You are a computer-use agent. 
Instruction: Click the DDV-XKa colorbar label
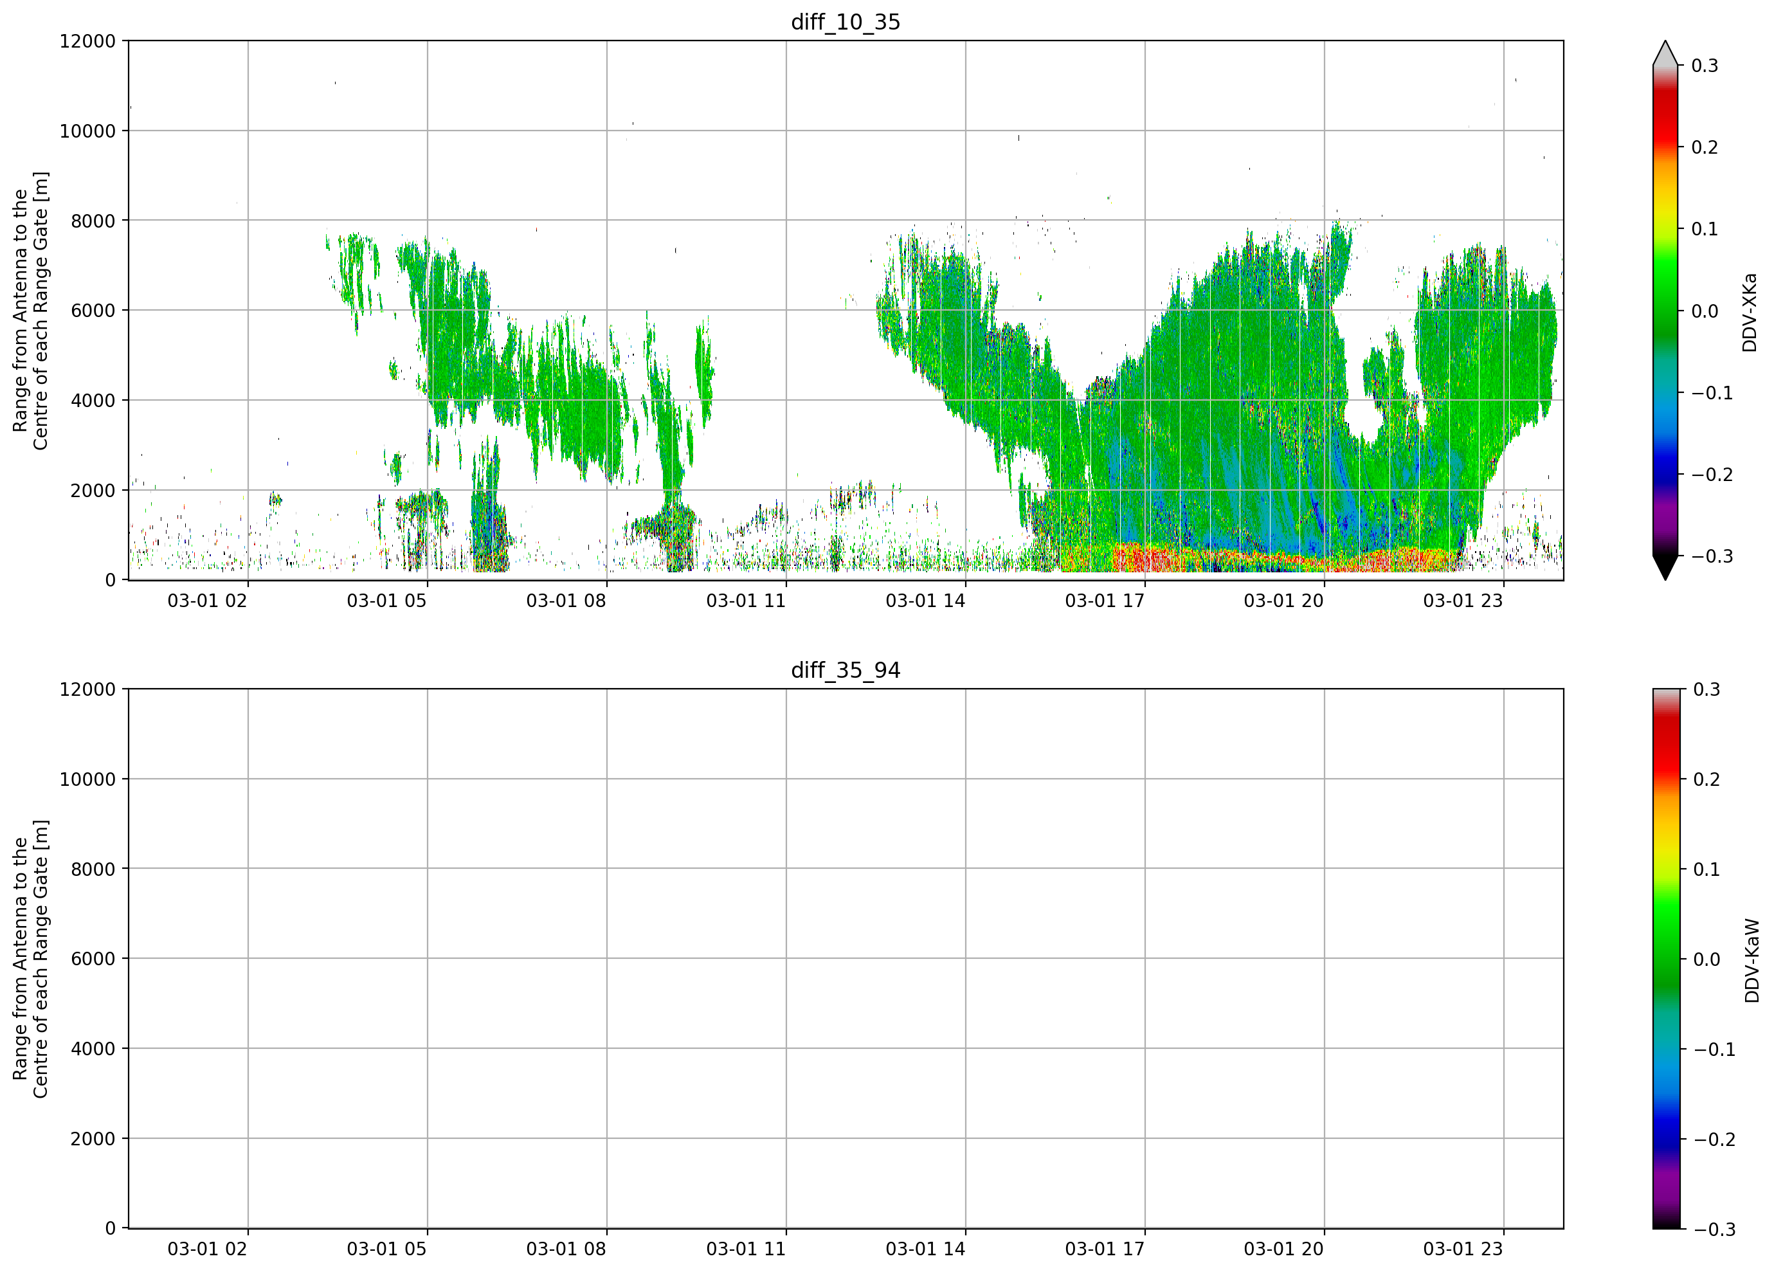pyautogui.click(x=1750, y=312)
